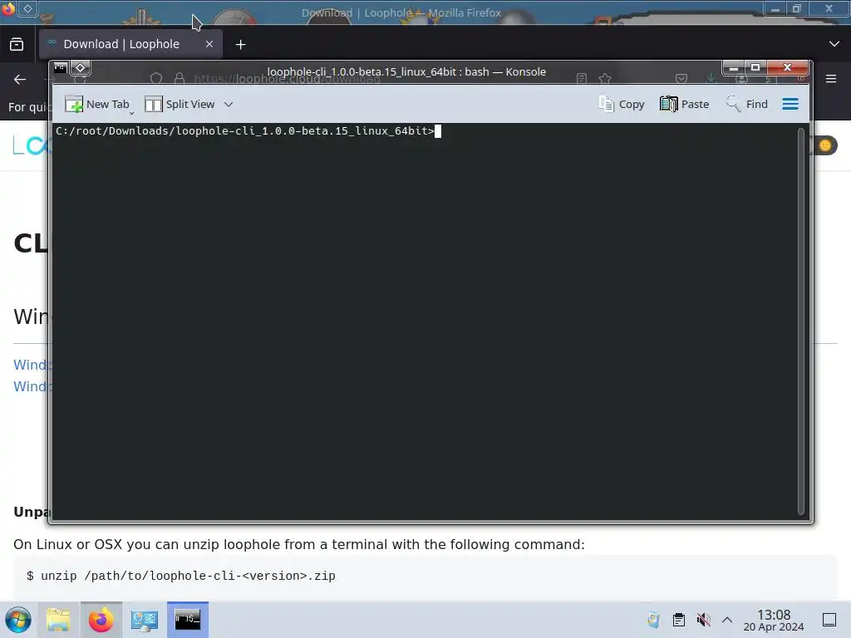The width and height of the screenshot is (851, 638).
Task: Open Find in Konsole toolbar
Action: pos(747,104)
